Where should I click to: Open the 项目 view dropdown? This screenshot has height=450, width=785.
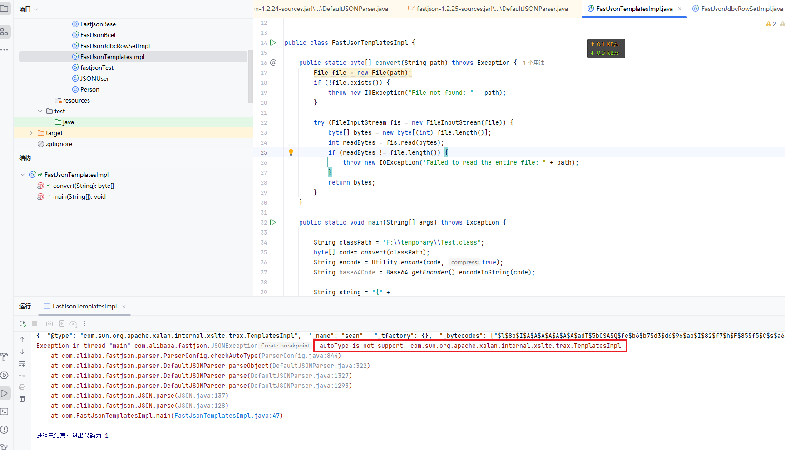pyautogui.click(x=29, y=9)
